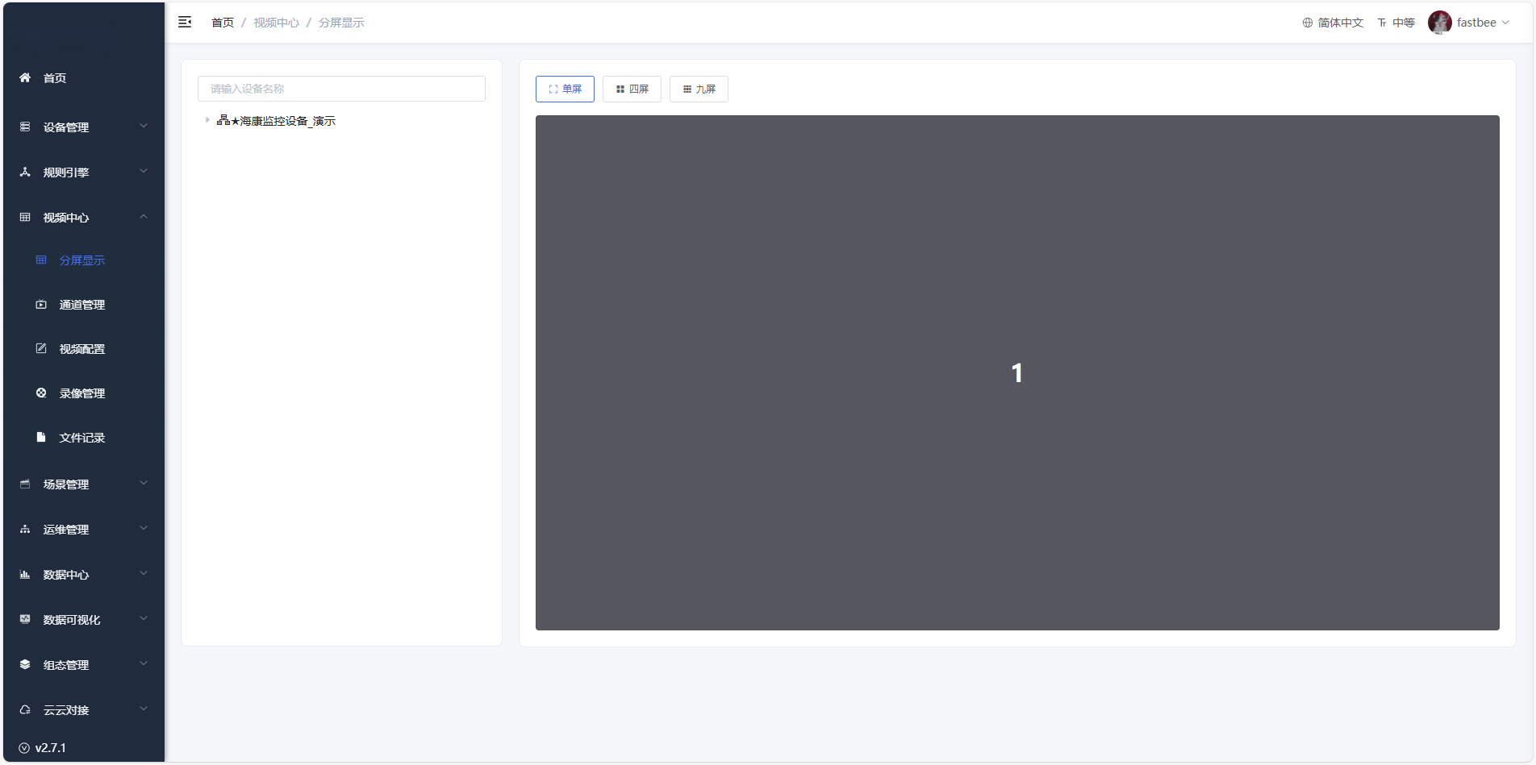Open 视频配置 menu item

click(81, 349)
